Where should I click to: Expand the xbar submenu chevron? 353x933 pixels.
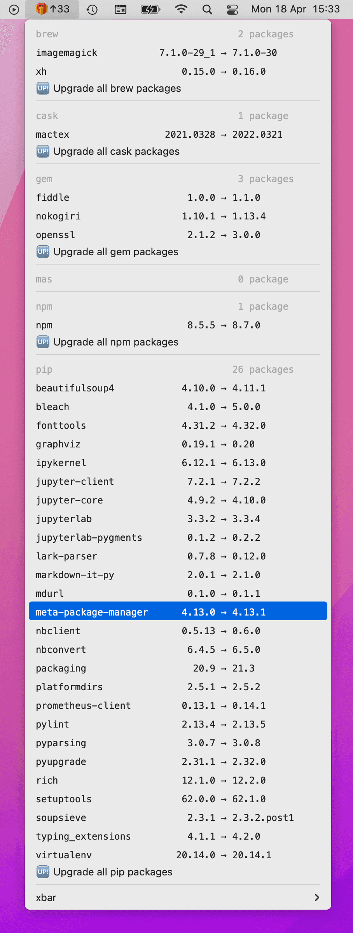pyautogui.click(x=317, y=898)
